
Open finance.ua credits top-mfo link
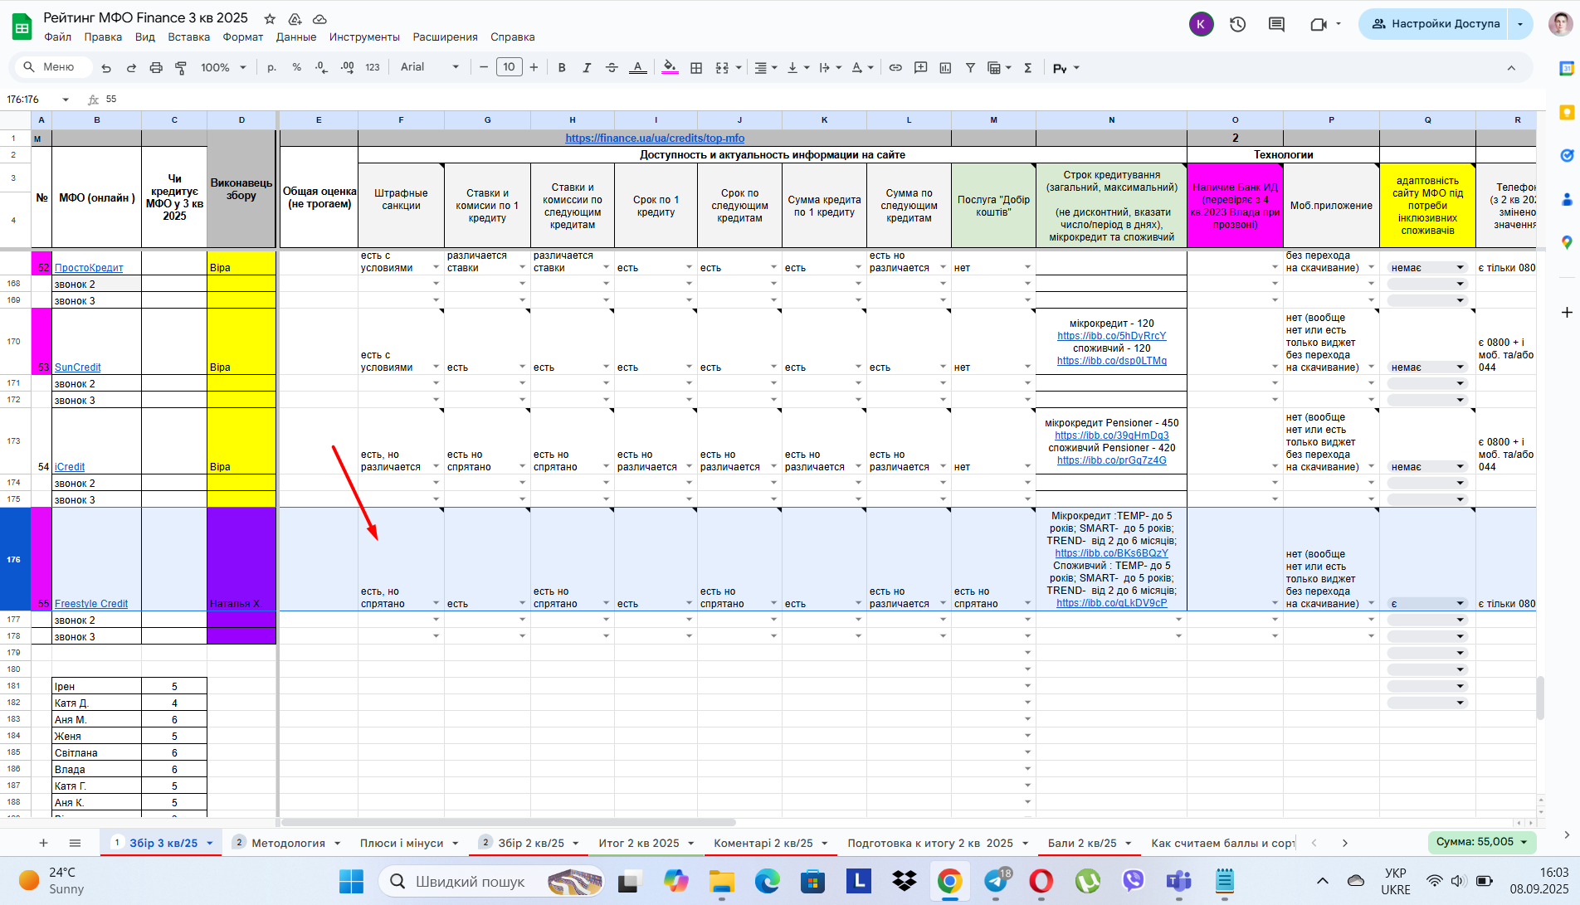pyautogui.click(x=655, y=139)
